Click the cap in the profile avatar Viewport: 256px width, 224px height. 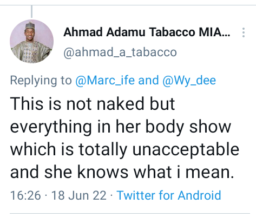click(29, 25)
